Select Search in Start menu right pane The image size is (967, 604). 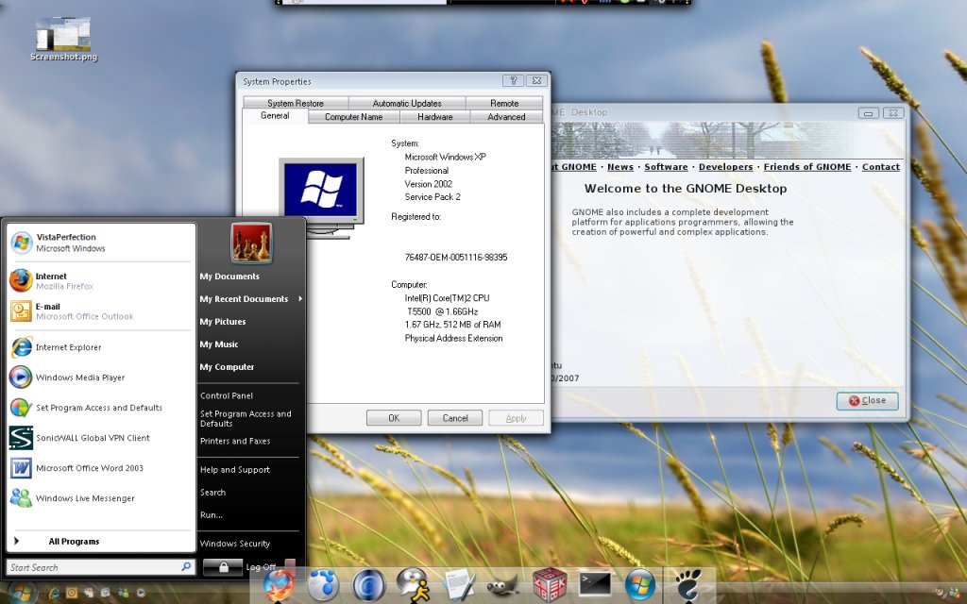212,493
